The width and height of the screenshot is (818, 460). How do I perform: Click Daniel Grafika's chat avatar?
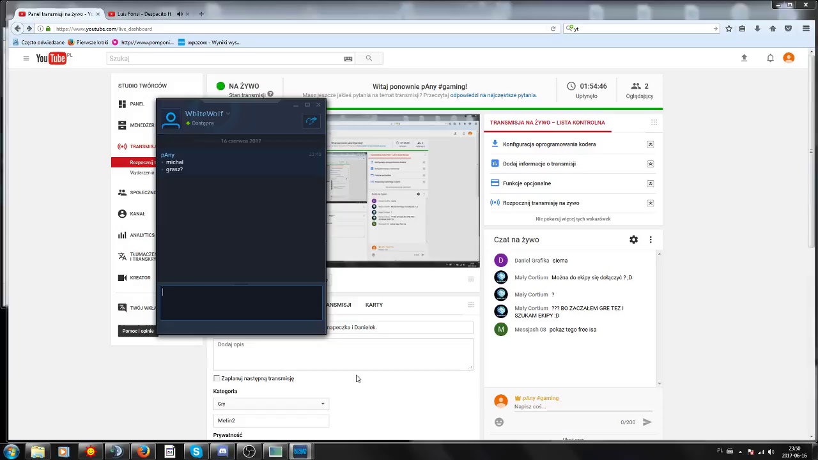[501, 260]
